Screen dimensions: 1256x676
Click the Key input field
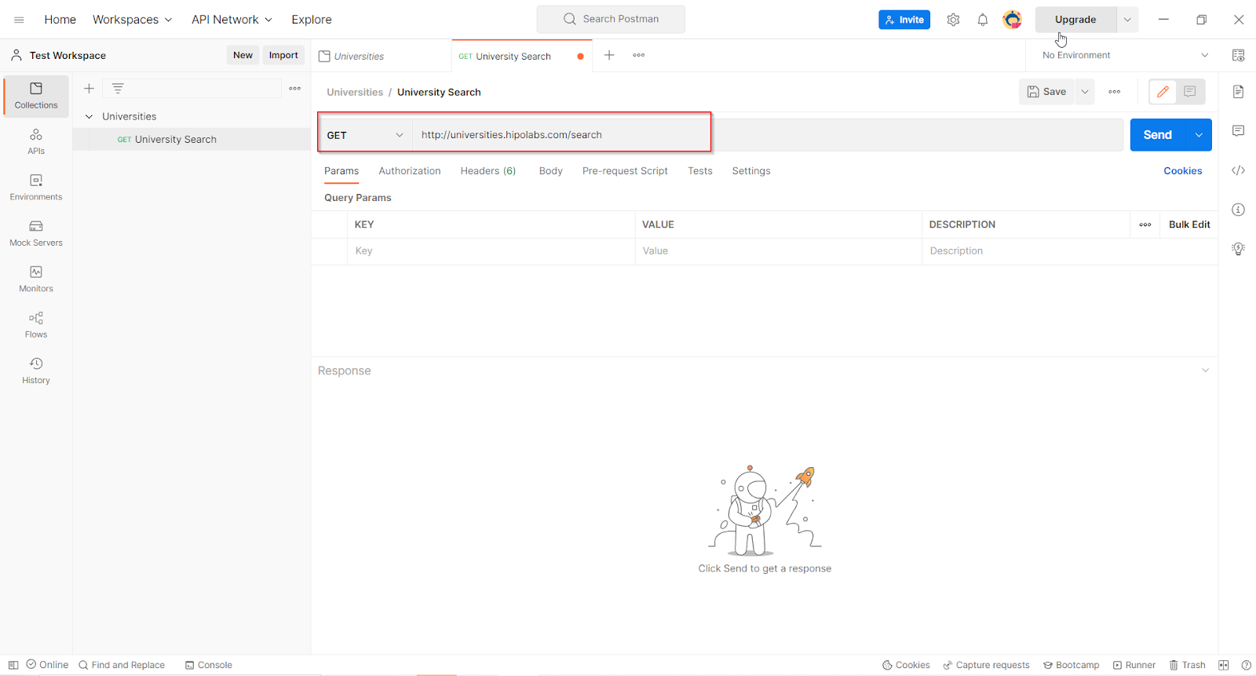pos(491,251)
